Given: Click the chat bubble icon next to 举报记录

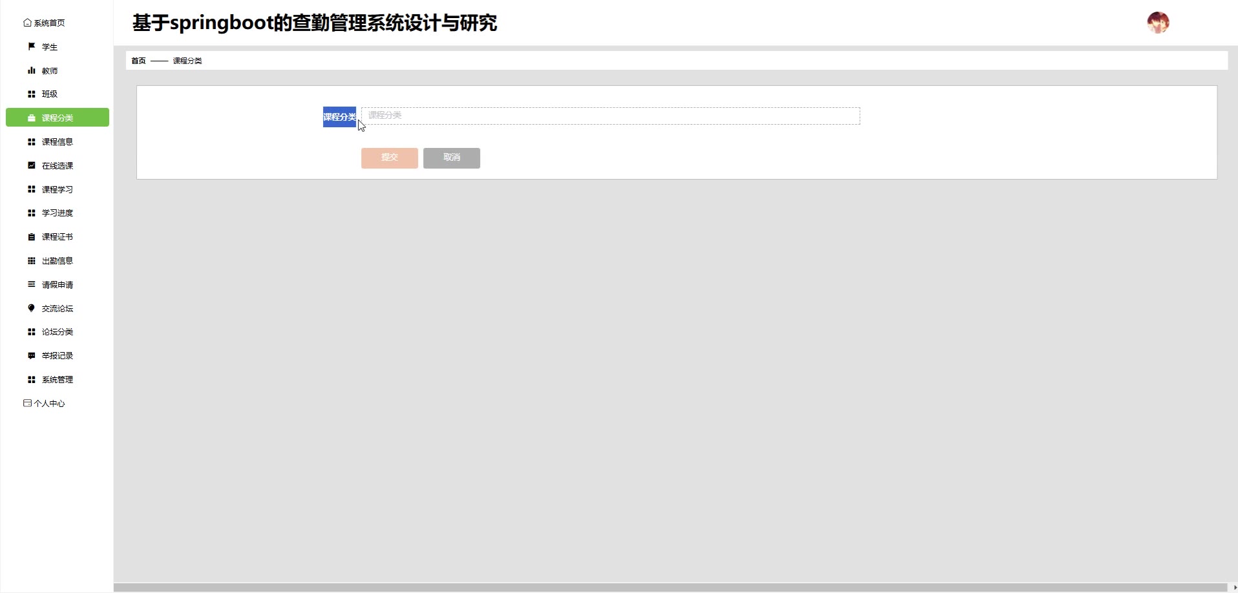Looking at the screenshot, I should pos(32,356).
